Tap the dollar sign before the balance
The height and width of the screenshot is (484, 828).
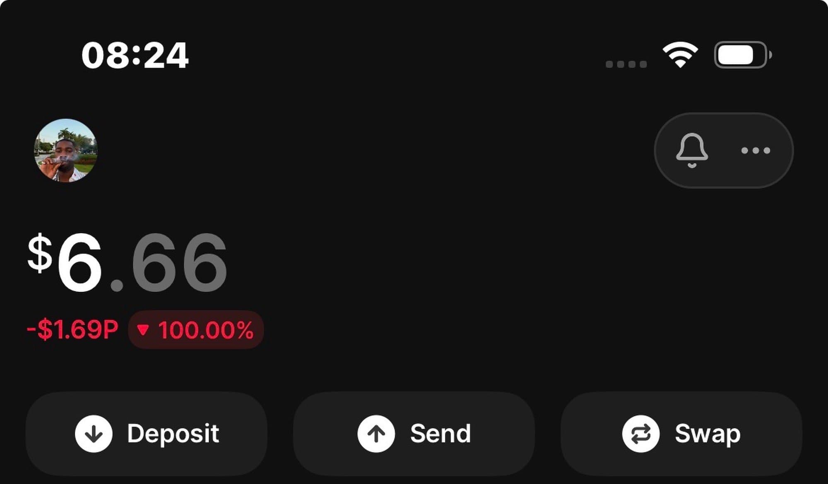[x=40, y=252]
